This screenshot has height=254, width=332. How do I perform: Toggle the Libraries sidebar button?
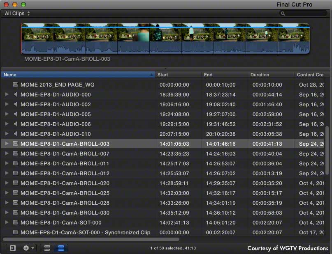point(13,248)
